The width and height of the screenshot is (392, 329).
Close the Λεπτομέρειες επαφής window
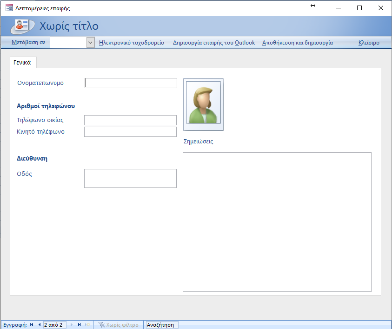pos(380,8)
